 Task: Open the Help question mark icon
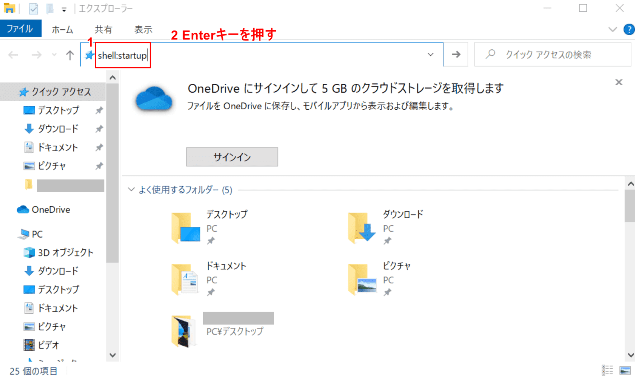[x=629, y=29]
